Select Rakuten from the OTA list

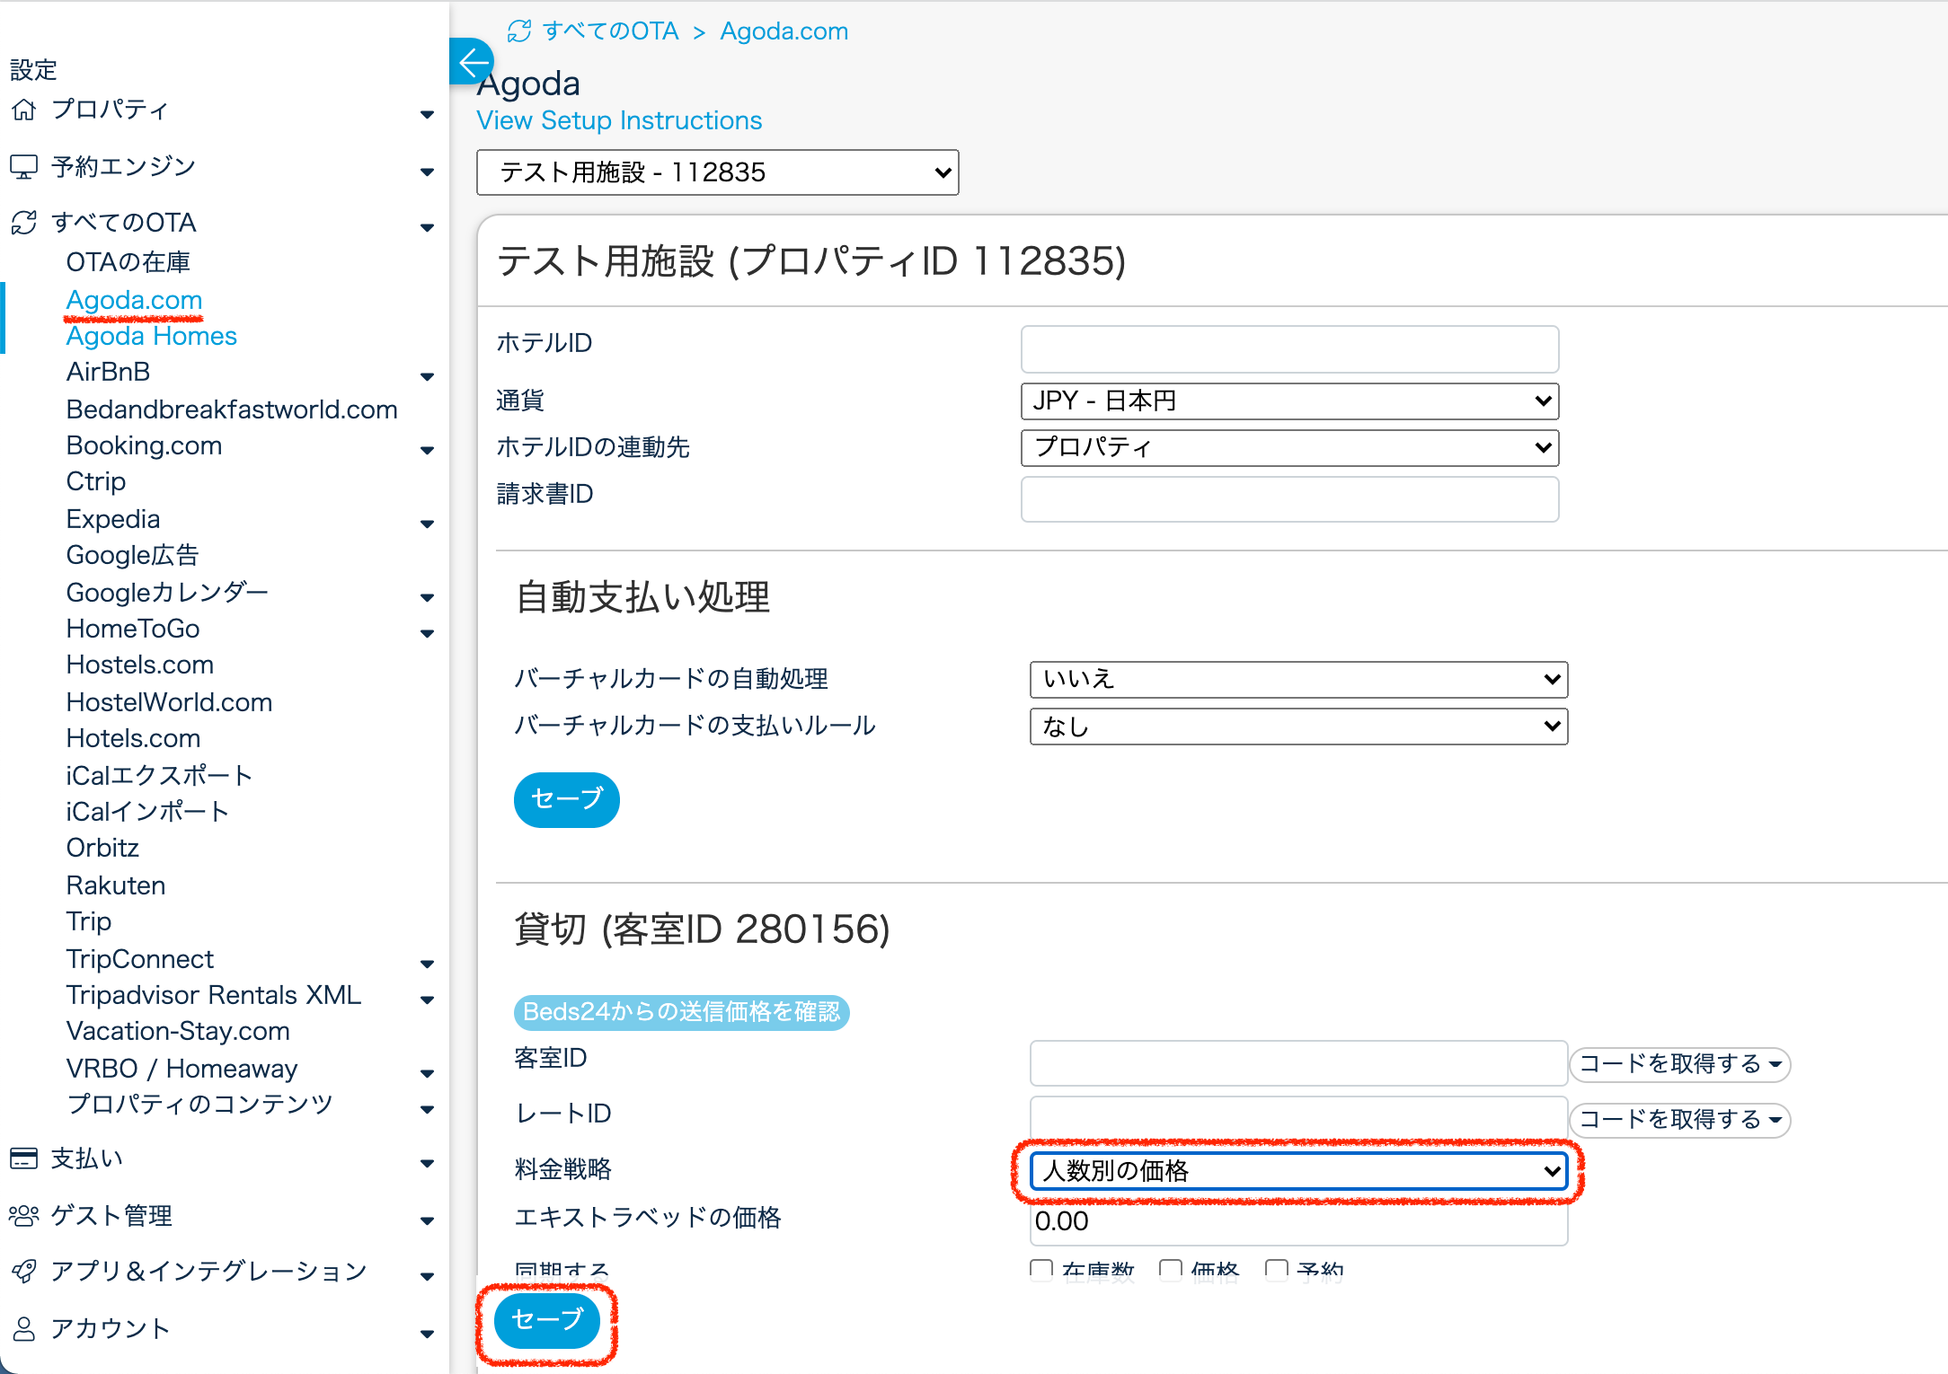116,885
